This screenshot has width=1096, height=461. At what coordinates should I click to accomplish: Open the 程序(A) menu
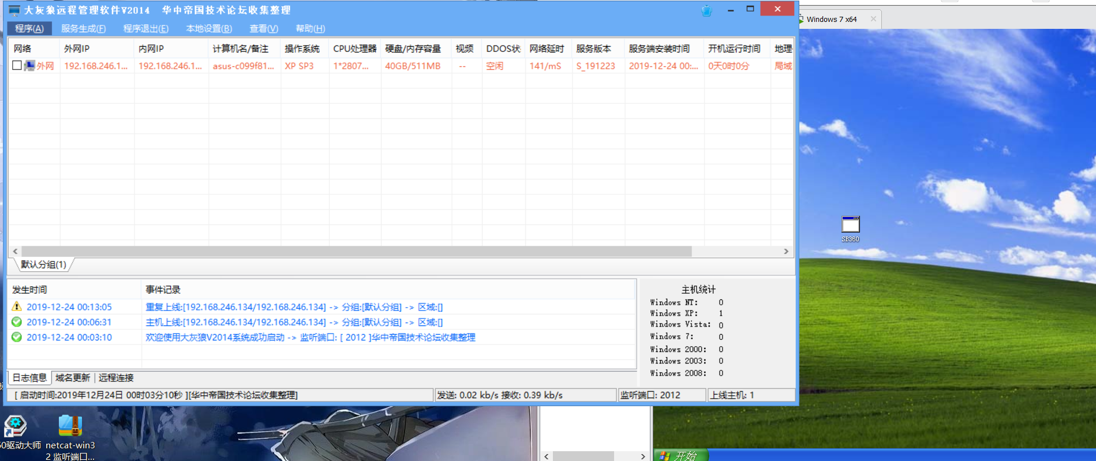(x=29, y=28)
